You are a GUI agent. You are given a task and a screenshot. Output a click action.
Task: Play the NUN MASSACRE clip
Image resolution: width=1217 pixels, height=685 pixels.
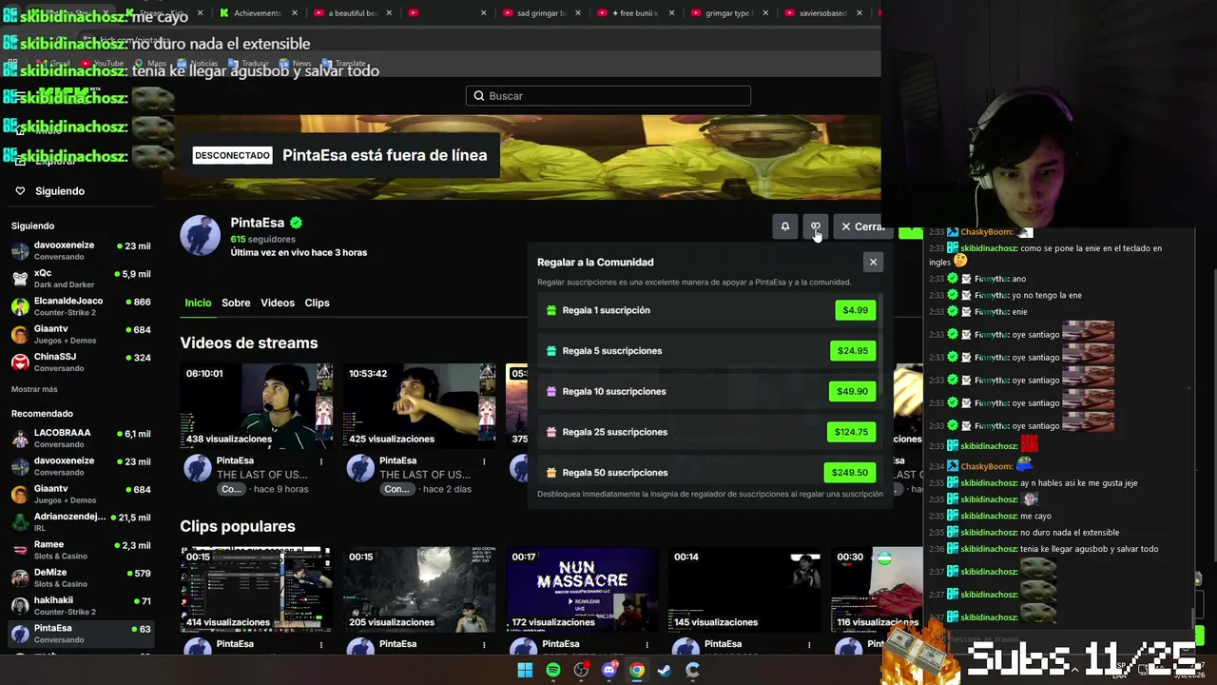(x=582, y=590)
